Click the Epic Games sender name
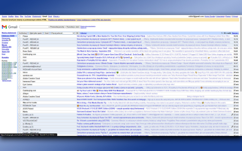The height and width of the screenshot is (151, 242). [27, 84]
